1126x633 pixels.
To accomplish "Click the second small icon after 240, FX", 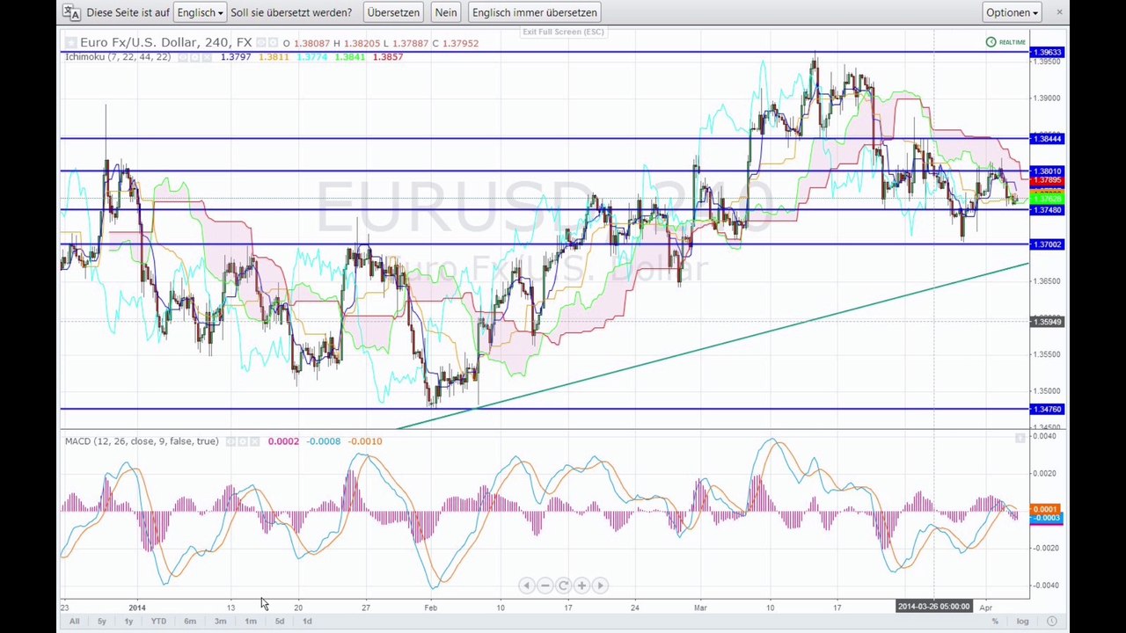I will 273,43.
